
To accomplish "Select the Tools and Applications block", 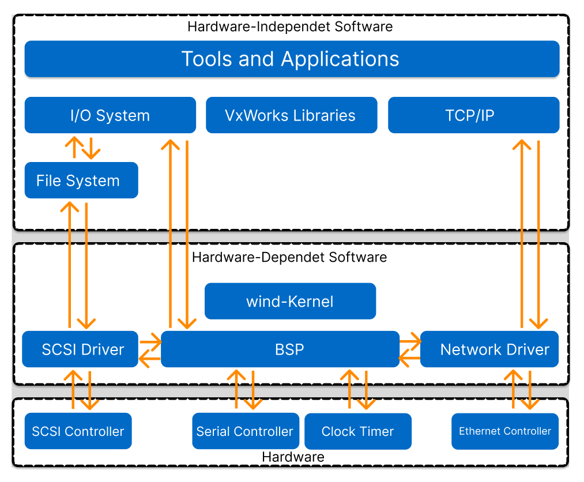I will tap(291, 59).
